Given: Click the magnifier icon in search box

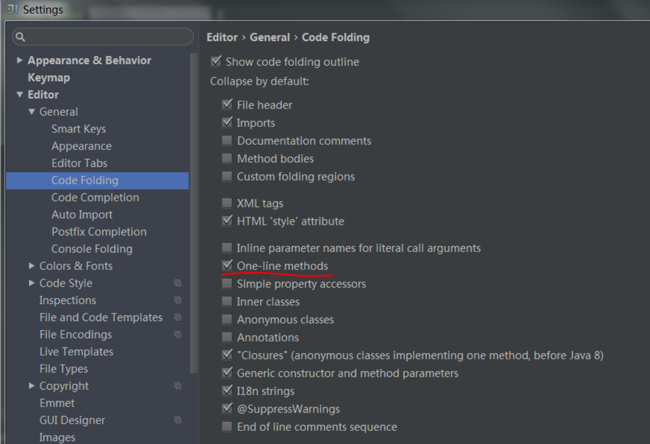Looking at the screenshot, I should click(20, 37).
